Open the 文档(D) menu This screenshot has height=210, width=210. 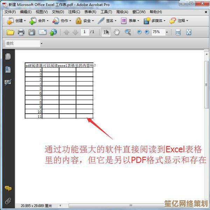[58, 12]
